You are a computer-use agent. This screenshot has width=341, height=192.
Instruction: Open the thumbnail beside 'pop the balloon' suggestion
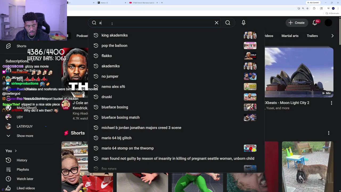[x=250, y=46]
